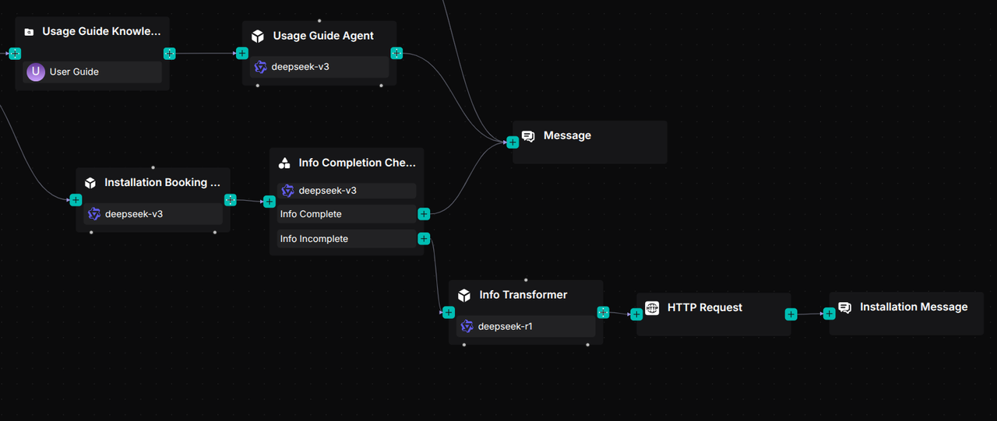
Task: Click the cube icon on Info Transformer node
Action: click(464, 296)
